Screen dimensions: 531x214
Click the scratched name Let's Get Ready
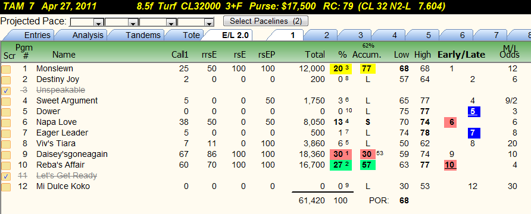tap(67, 176)
